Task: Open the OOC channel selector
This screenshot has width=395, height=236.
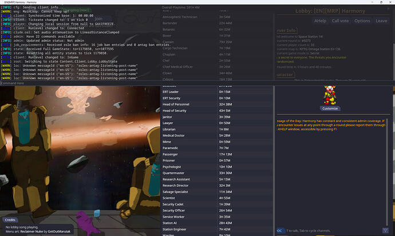Action: point(280,230)
